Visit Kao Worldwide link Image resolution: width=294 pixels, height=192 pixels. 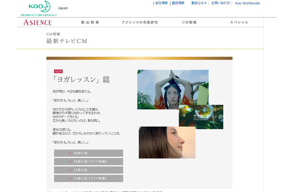coord(247,3)
